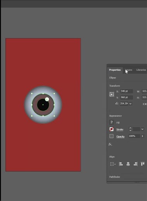Click the "Ellipse" object type label

[x=112, y=78]
